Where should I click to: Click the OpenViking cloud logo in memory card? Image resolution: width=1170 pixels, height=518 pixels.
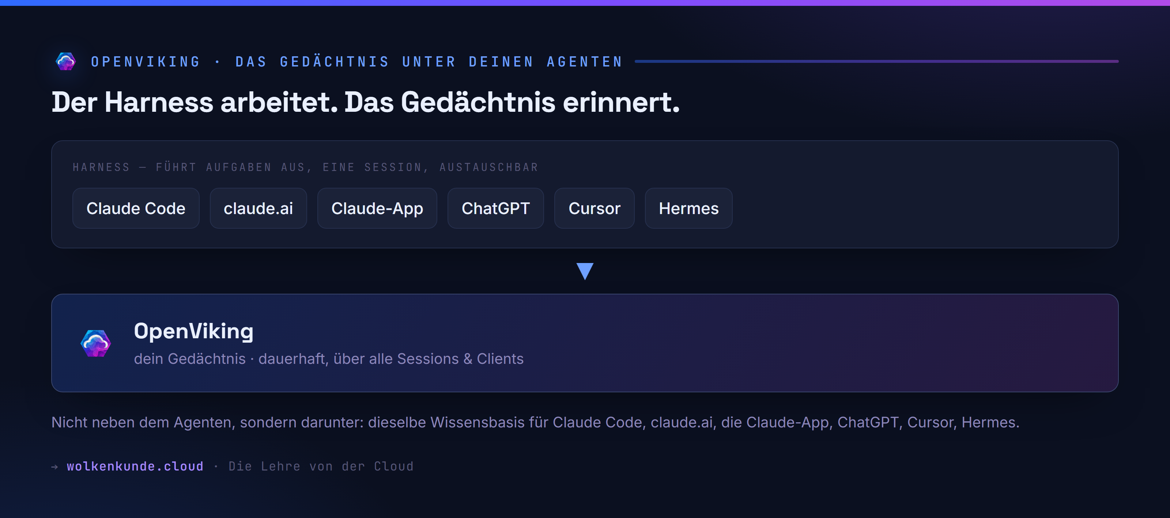(96, 343)
